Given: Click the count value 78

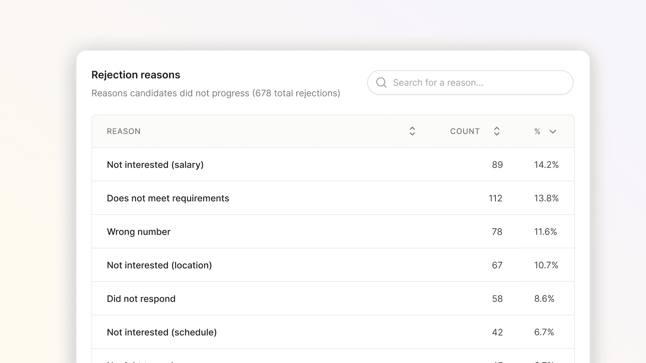Looking at the screenshot, I should pos(497,232).
